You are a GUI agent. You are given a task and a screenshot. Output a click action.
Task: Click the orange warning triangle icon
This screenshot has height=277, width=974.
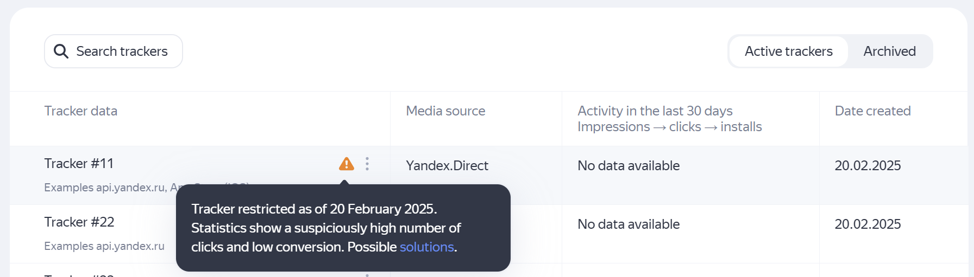pos(346,164)
